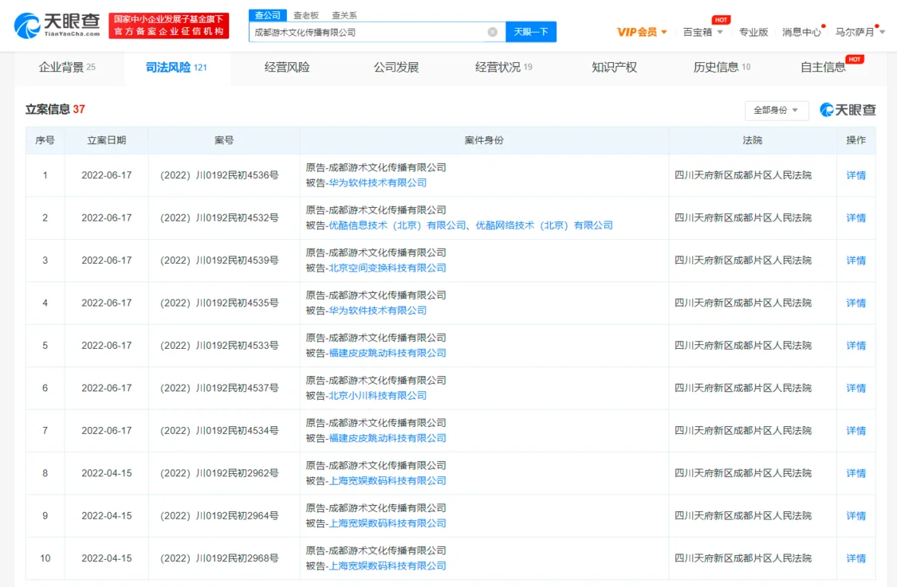
Task: Click the TianYanCha watermark logo above table
Action: tap(848, 110)
